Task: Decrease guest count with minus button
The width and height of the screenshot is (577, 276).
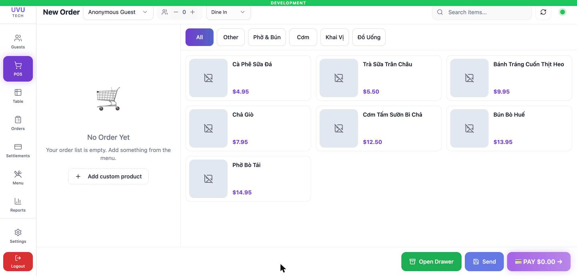Action: pyautogui.click(x=176, y=12)
